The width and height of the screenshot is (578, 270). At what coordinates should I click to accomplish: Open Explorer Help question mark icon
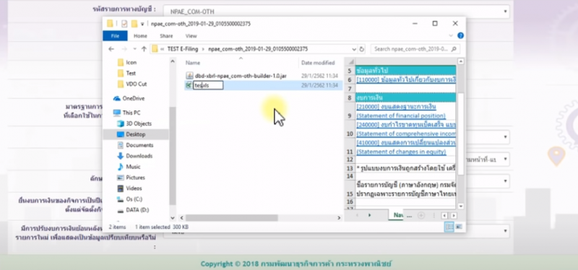click(x=460, y=35)
